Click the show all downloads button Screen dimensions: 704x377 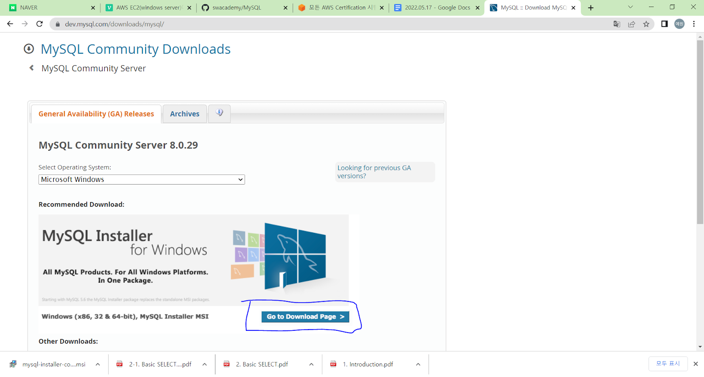668,364
